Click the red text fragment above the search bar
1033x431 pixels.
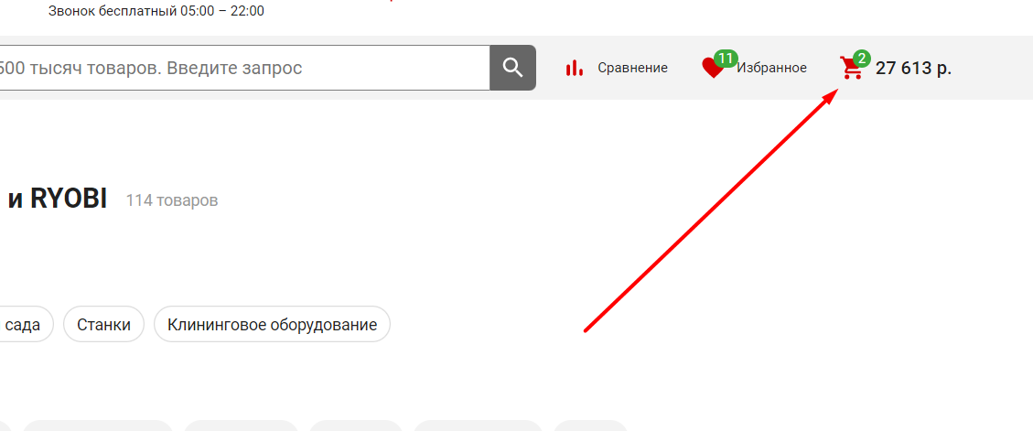pos(392,1)
